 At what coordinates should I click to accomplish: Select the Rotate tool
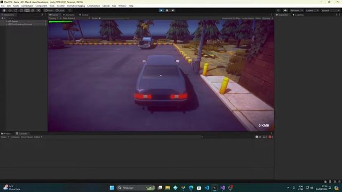tap(15, 11)
